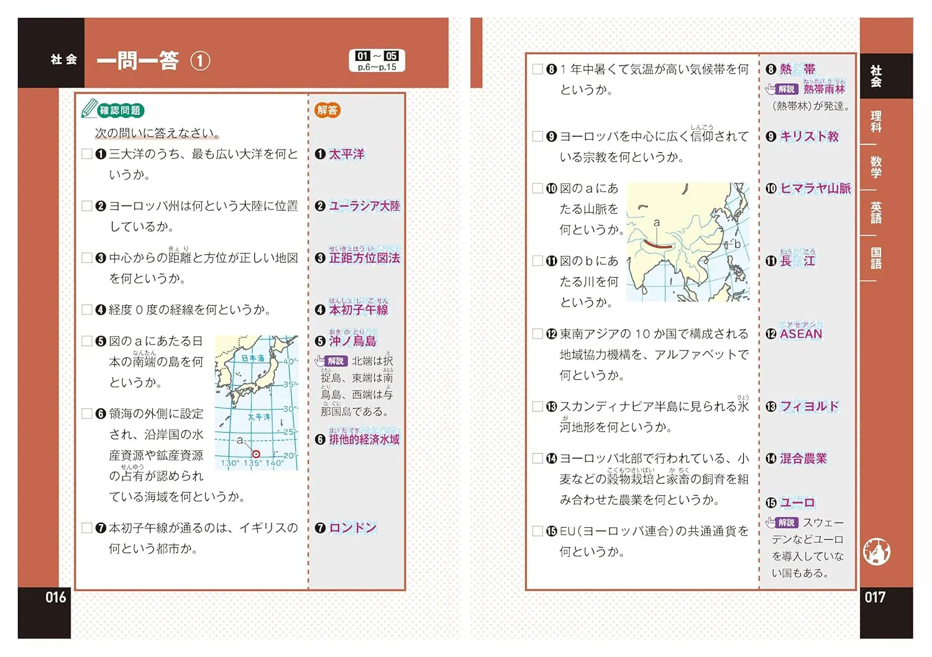932x657 pixels.
Task: Click the globe icon above page 017
Action: (x=877, y=551)
